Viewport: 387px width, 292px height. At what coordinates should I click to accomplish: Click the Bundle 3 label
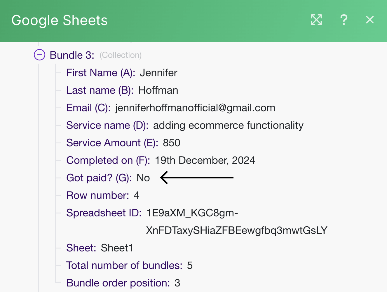pyautogui.click(x=72, y=55)
